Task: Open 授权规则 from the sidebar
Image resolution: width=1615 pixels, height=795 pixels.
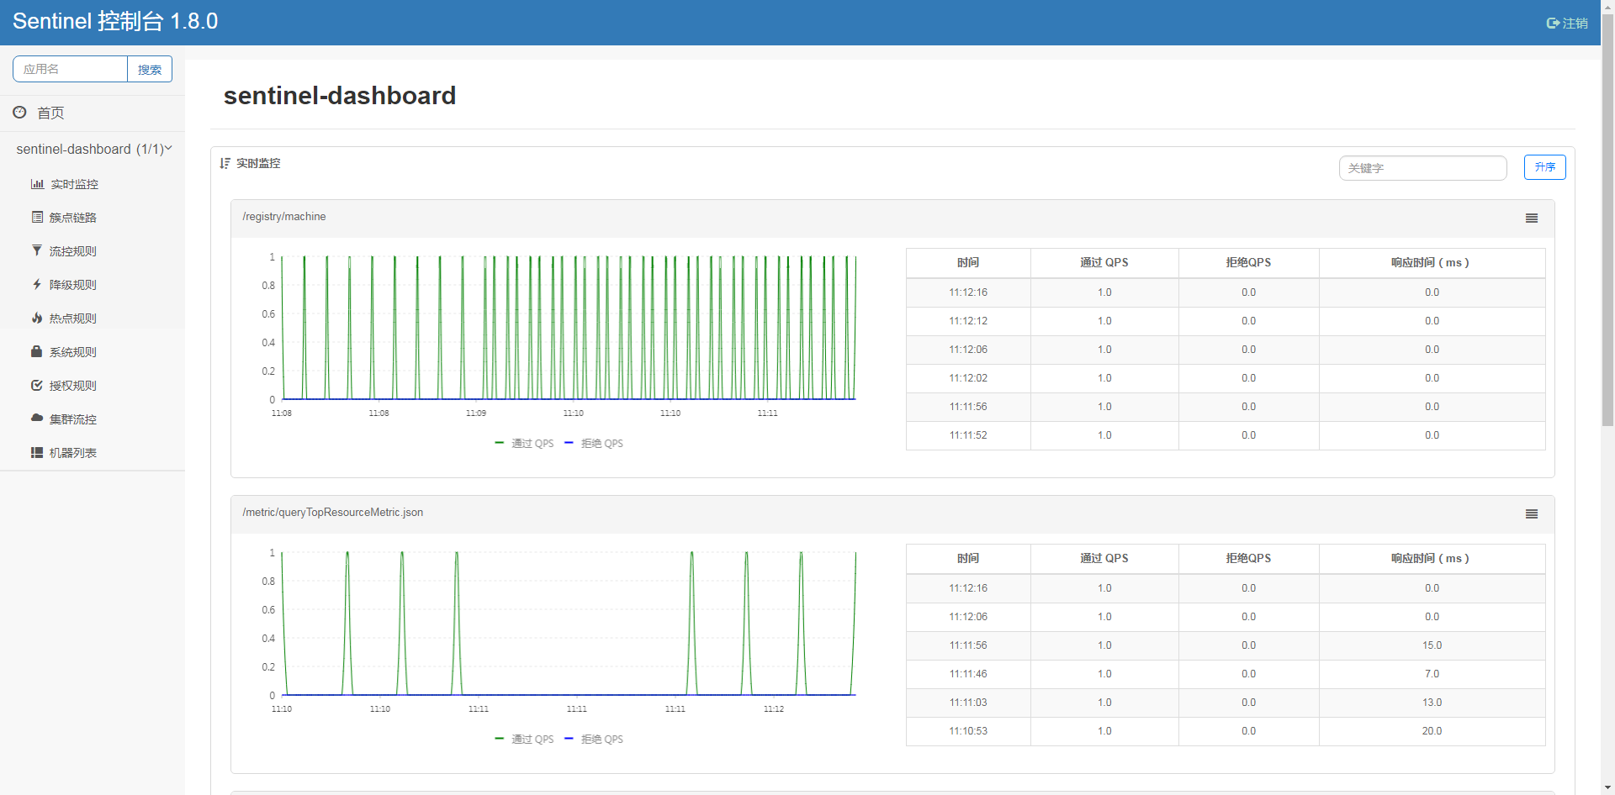Action: click(71, 385)
